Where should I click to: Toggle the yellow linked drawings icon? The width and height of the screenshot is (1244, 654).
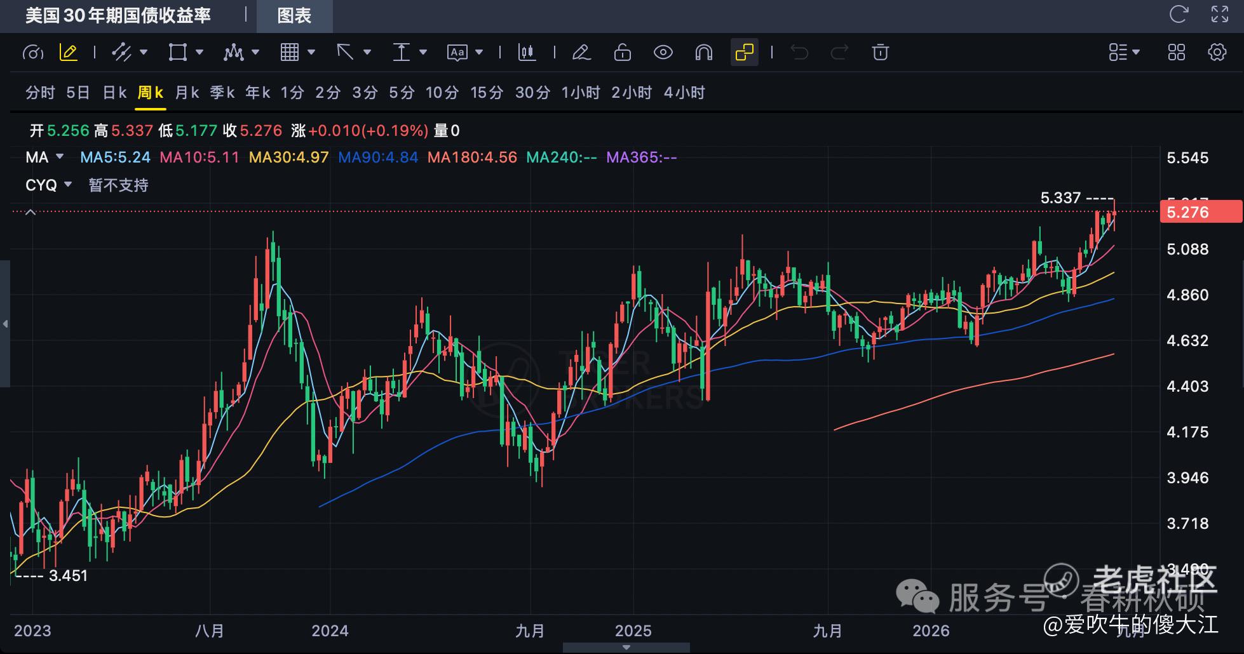point(745,53)
